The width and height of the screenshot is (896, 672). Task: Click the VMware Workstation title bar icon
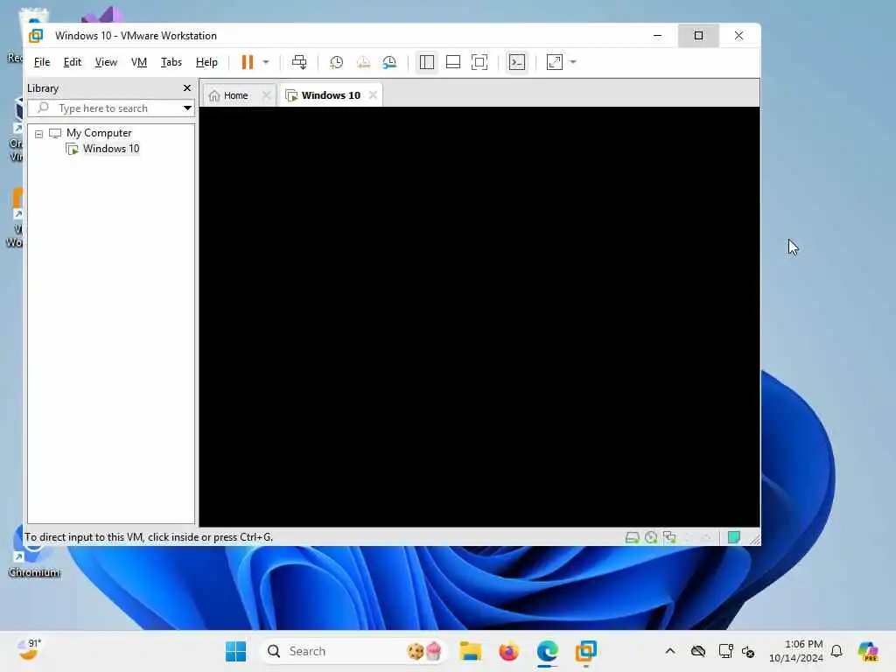(x=36, y=35)
